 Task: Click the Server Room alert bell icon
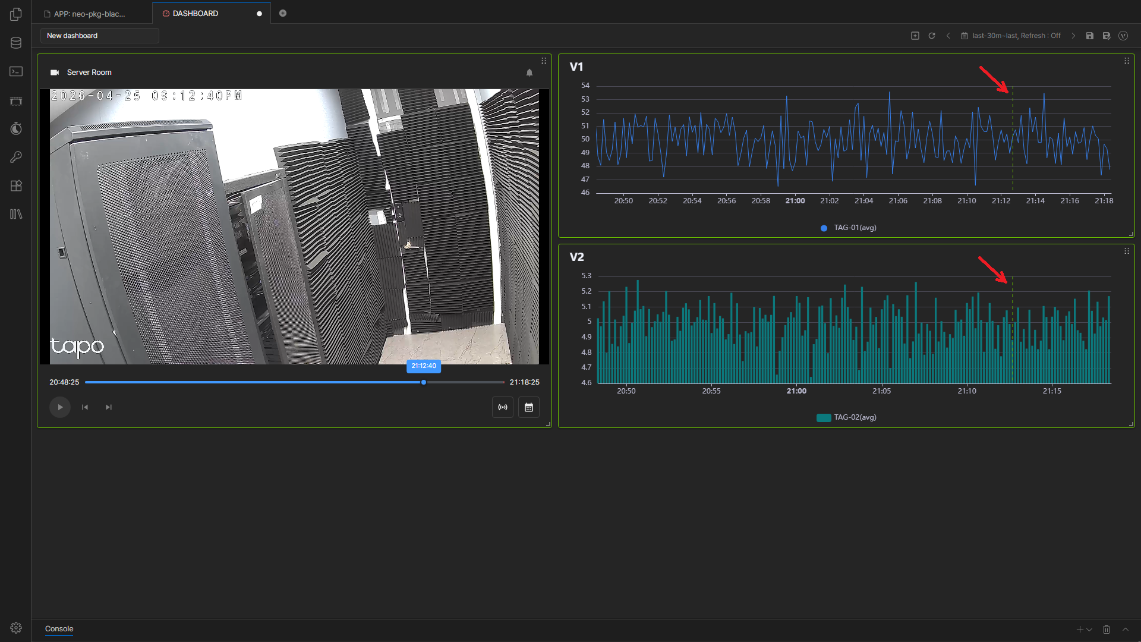pyautogui.click(x=529, y=73)
